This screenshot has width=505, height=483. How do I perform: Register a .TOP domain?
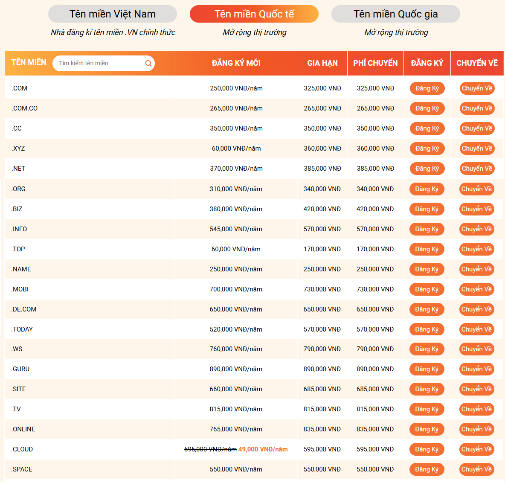point(427,249)
